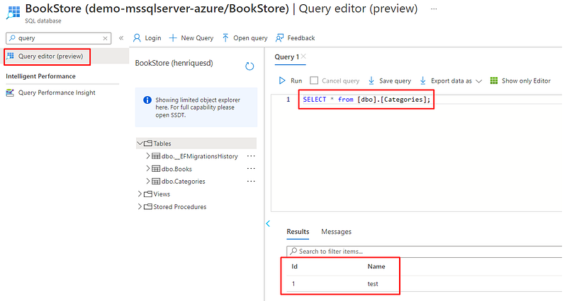
Task: Clear the query search box with X
Action: pyautogui.click(x=105, y=38)
